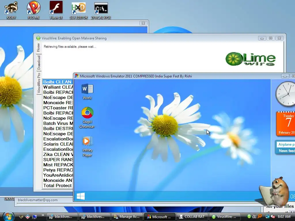Screen dimensions: 295x221
Task: Minimize the Windows Emulator window
Action: pos(285,76)
